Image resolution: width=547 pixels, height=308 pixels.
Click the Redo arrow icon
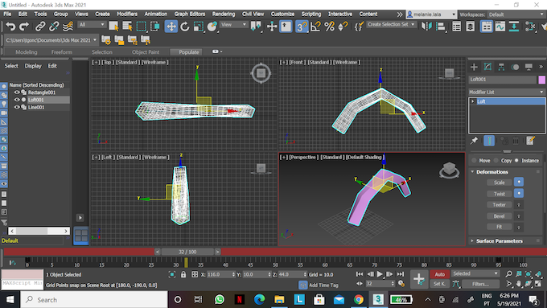[23, 27]
